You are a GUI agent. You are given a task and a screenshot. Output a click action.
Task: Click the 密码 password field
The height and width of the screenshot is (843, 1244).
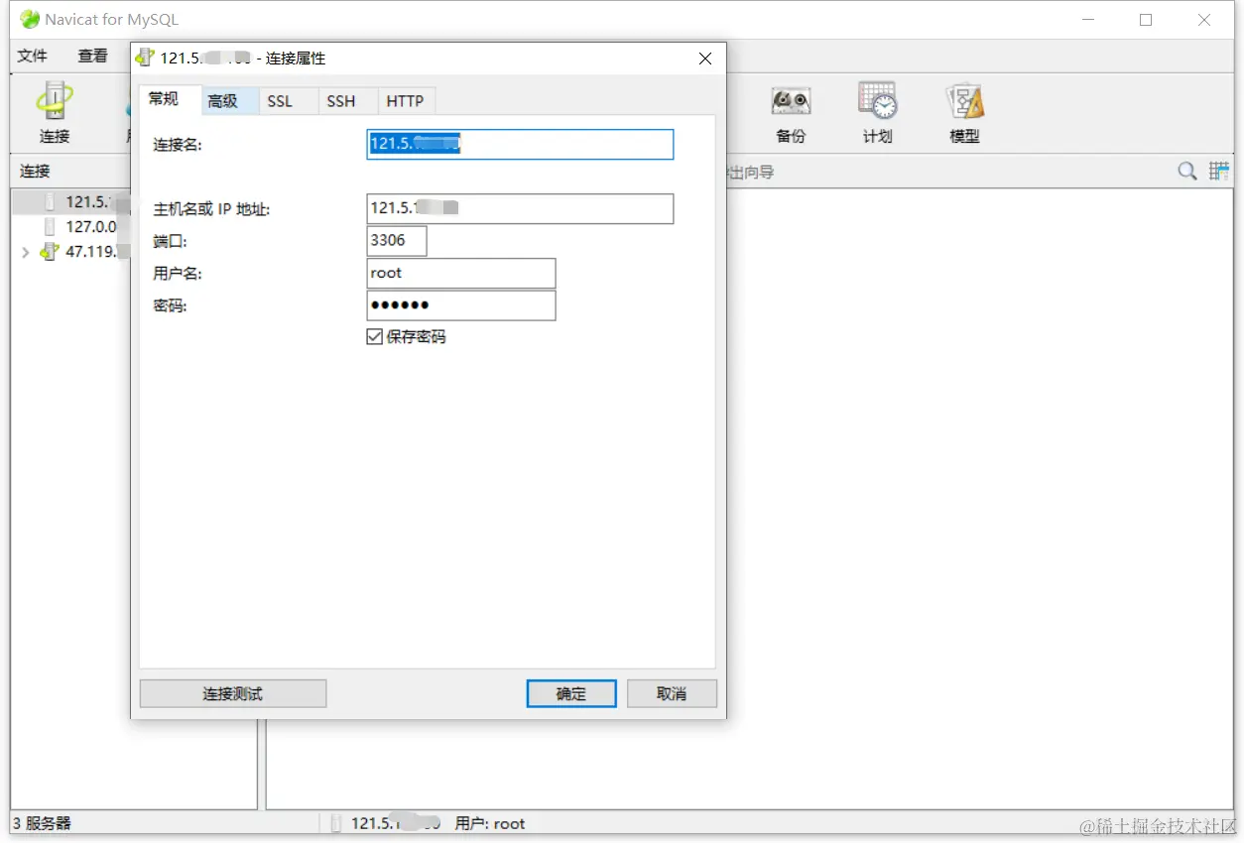(x=461, y=305)
